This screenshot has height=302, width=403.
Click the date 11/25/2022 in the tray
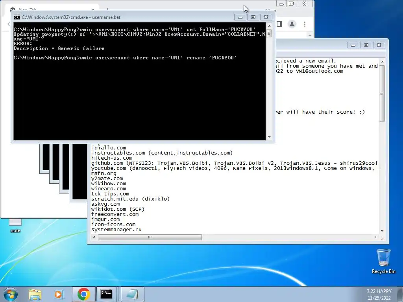[x=379, y=298]
